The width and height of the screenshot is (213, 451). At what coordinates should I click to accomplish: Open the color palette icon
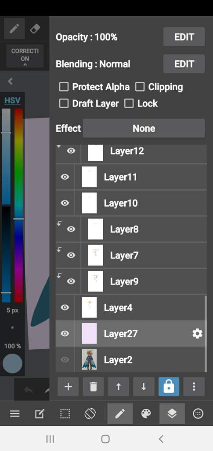[146, 414]
